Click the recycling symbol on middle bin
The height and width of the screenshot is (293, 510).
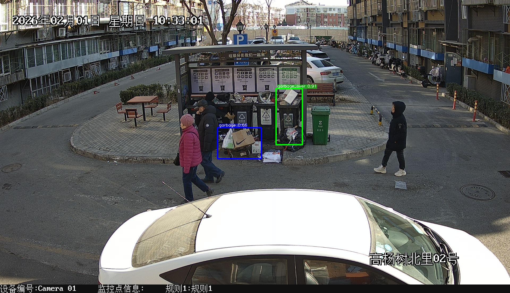tap(266, 115)
